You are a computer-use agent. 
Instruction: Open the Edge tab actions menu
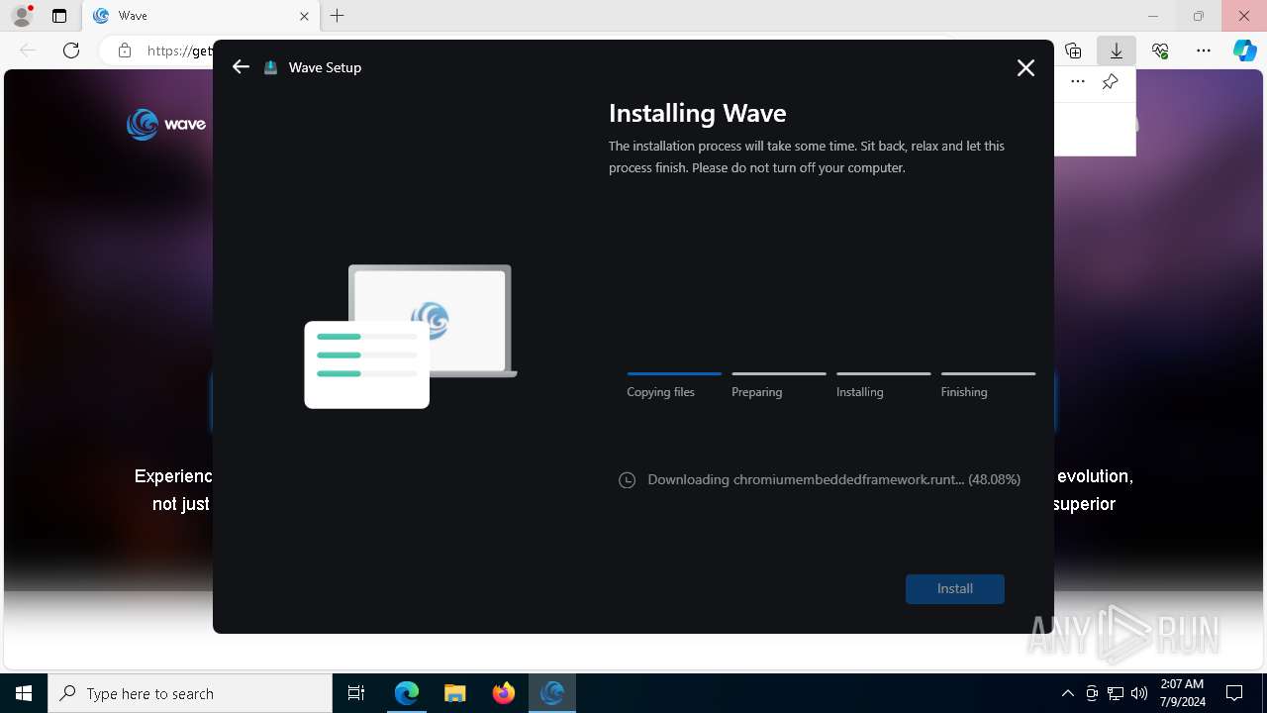point(59,16)
